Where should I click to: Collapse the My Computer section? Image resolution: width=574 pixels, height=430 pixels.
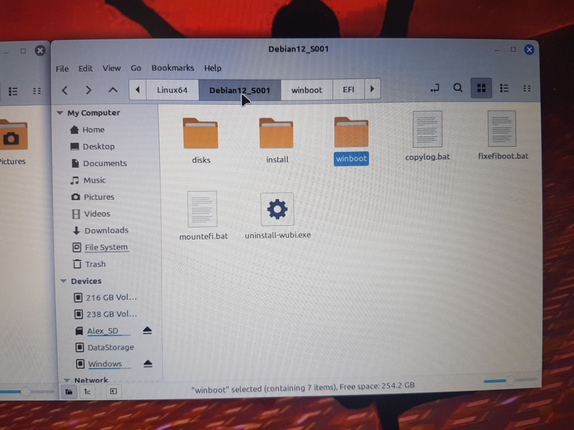click(60, 113)
